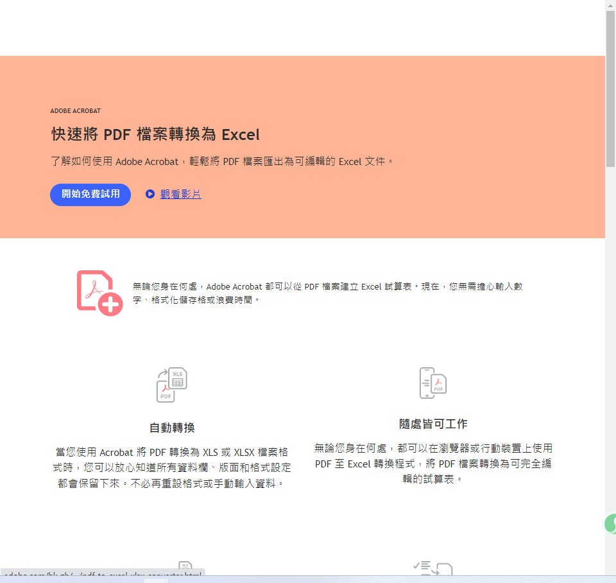This screenshot has width=616, height=583.
Task: Click the paragraph starting 無論您身在何處，Adobe Acrobat
Action: pyautogui.click(x=328, y=293)
